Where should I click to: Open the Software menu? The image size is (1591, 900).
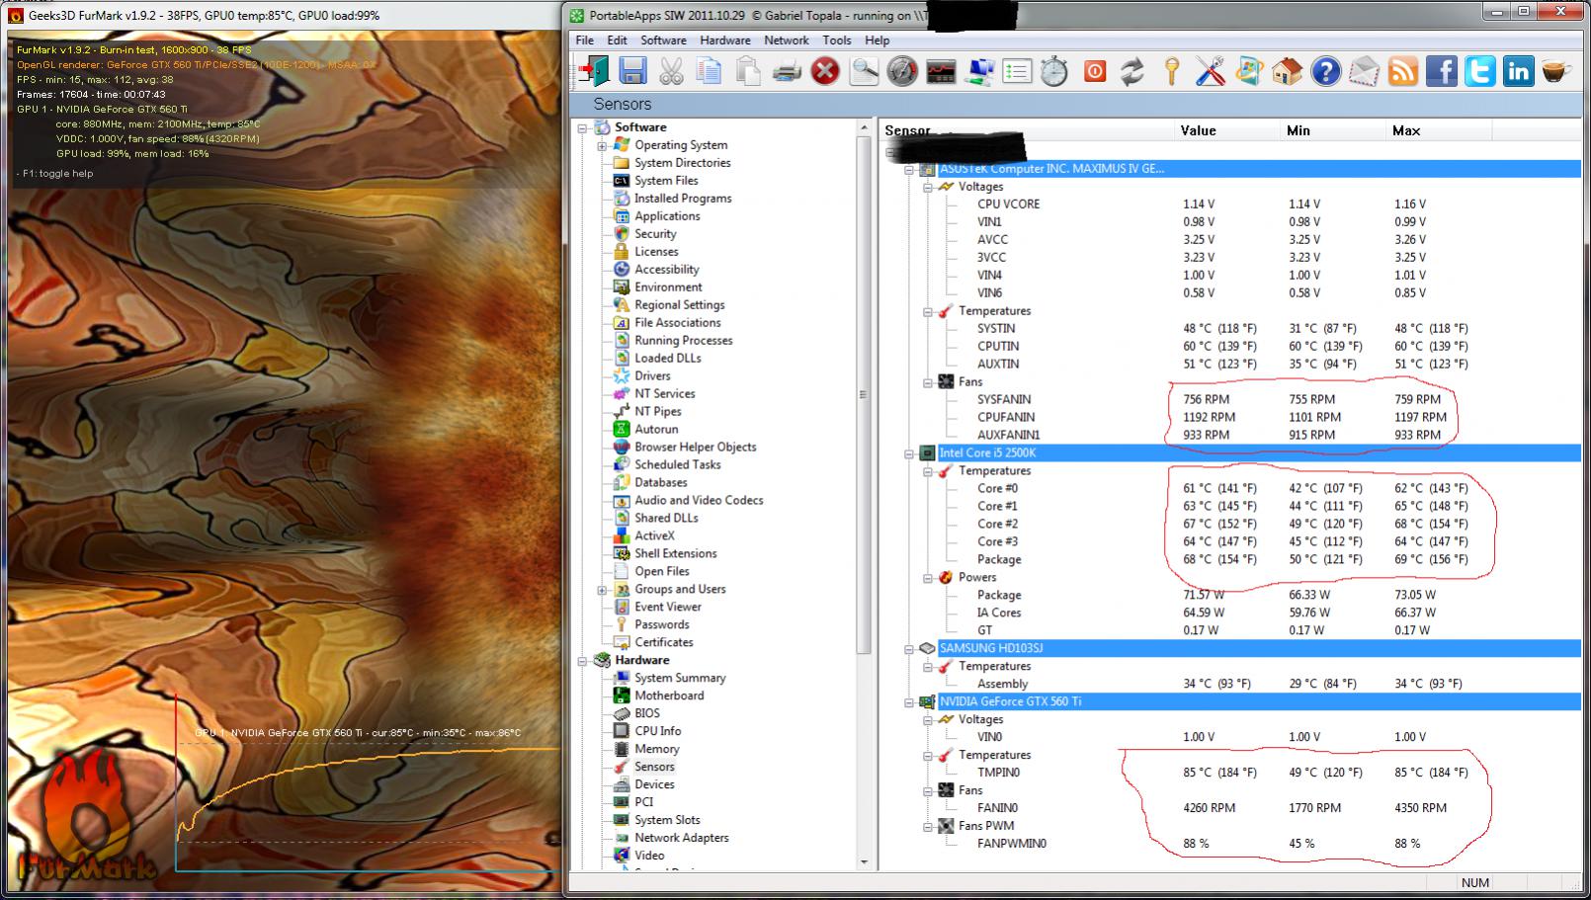[x=663, y=41]
